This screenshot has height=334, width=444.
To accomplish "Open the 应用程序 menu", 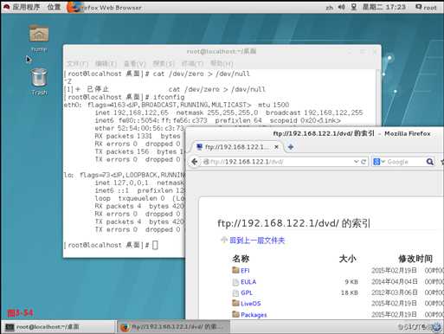I will [x=23, y=7].
